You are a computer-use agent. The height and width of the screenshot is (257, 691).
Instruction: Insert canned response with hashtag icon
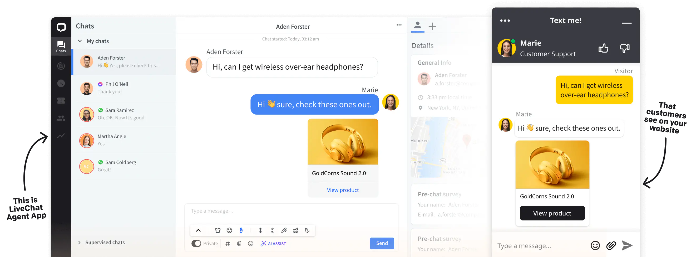pyautogui.click(x=228, y=244)
